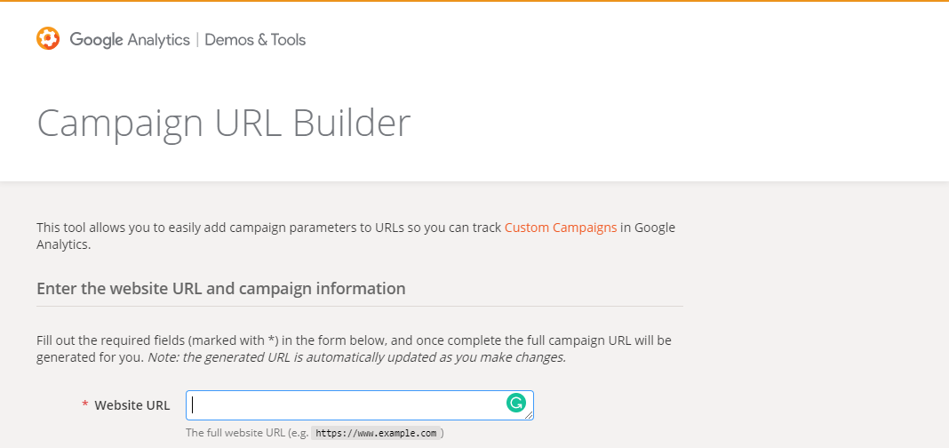Click the word Builder in the page title

coord(352,123)
